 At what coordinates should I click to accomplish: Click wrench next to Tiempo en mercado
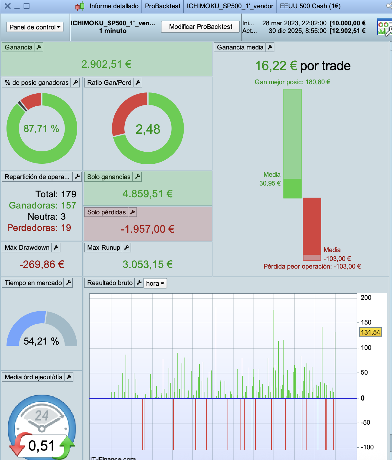click(x=68, y=283)
